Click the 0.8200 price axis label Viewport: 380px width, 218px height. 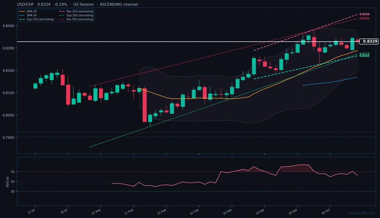coord(9,70)
